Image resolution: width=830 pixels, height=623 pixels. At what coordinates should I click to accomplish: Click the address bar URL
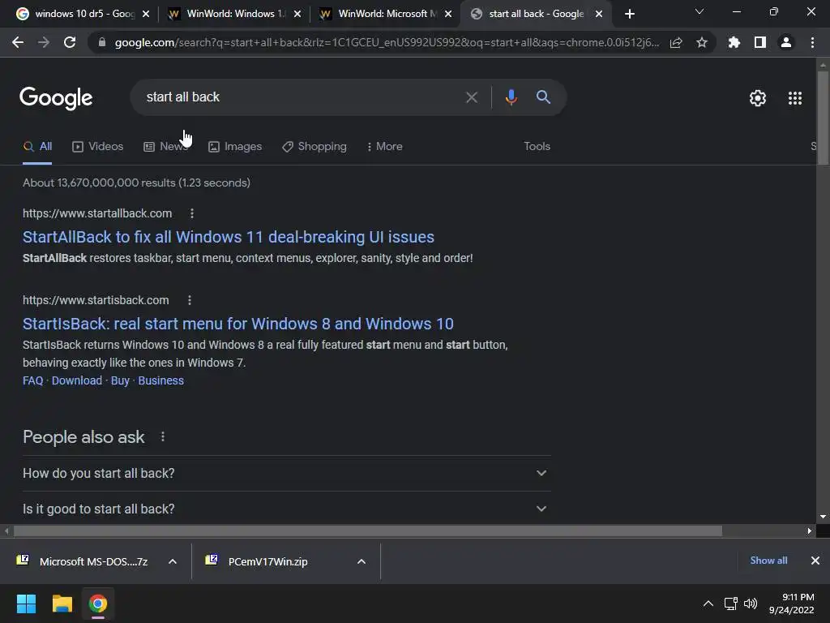click(387, 42)
